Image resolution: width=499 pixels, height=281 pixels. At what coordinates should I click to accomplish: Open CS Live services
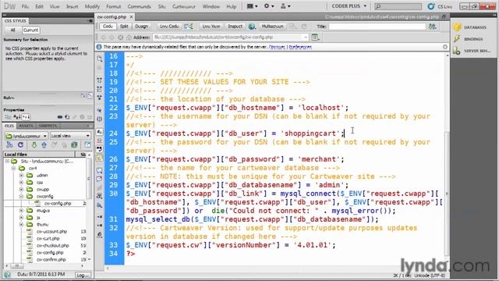[x=441, y=6]
